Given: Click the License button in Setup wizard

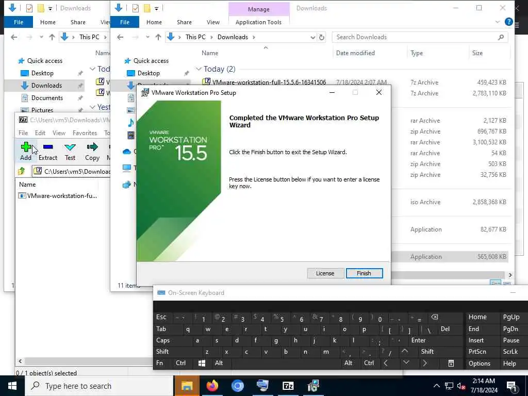Looking at the screenshot, I should coord(325,273).
